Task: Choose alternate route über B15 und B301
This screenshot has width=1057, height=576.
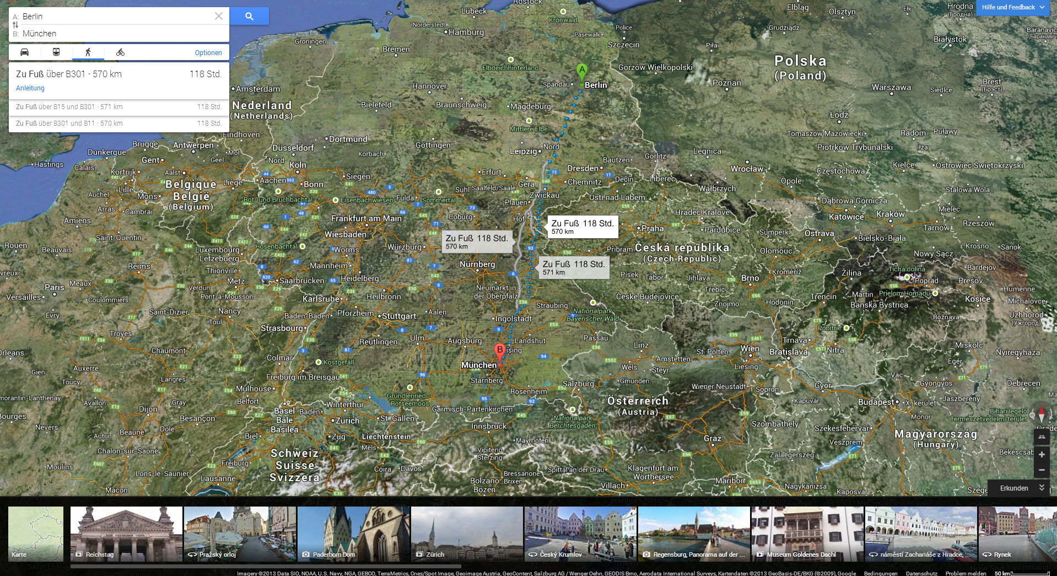Action: click(x=119, y=107)
